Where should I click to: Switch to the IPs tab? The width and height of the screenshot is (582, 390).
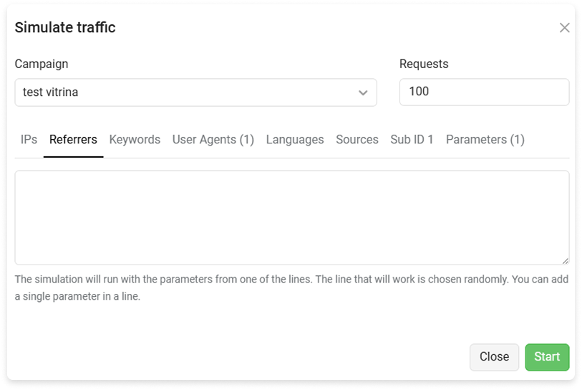[29, 139]
